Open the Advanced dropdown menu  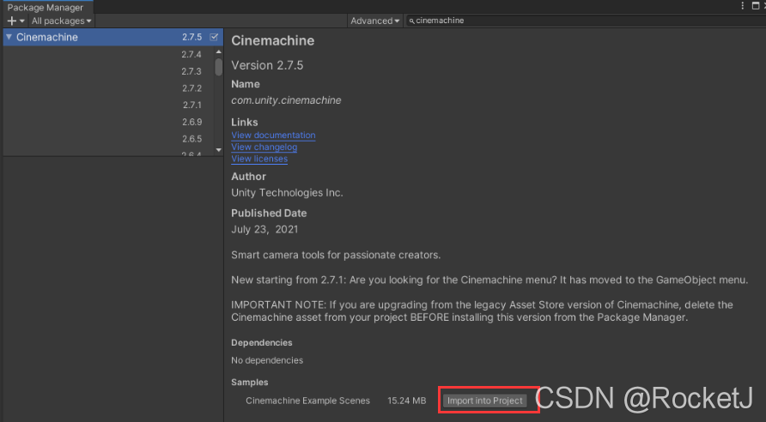tap(374, 21)
